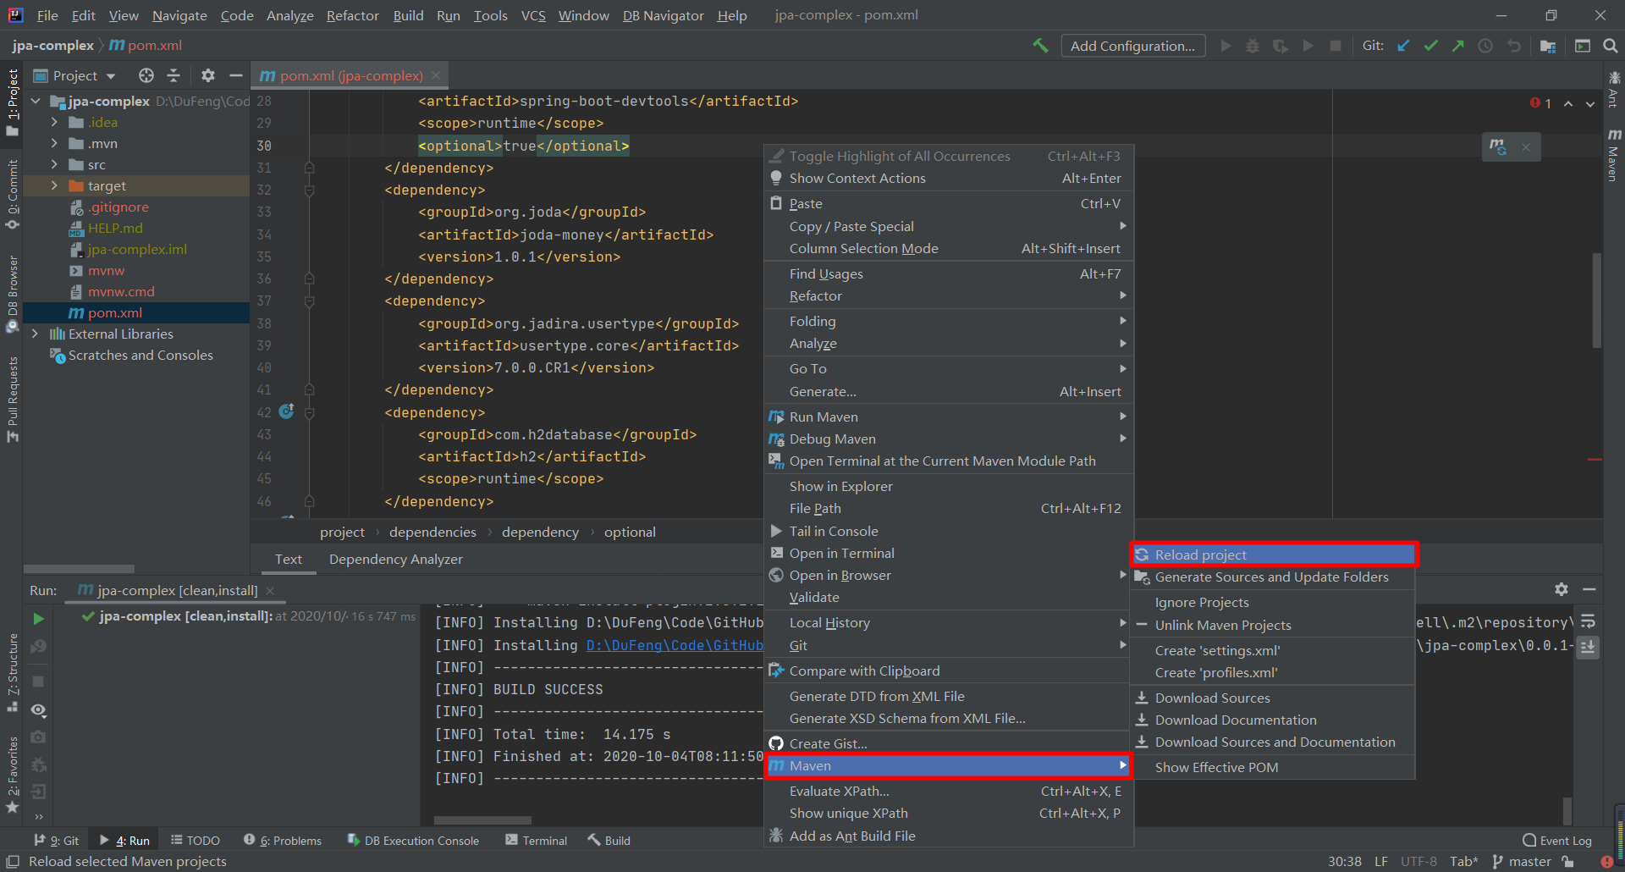
Task: Open Maven tool window on right strip
Action: (1614, 156)
